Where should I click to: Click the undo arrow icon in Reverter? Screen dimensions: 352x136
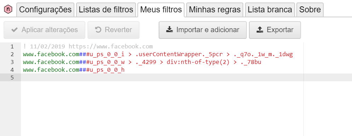[98, 30]
